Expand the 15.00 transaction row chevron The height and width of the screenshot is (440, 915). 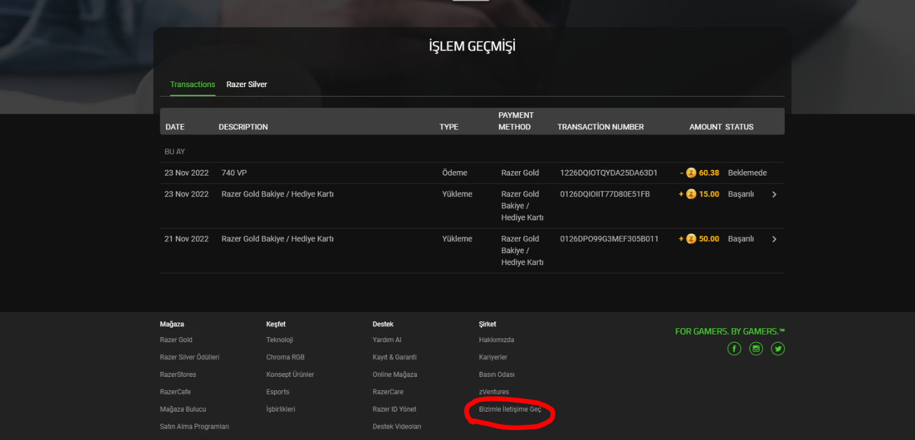click(774, 194)
